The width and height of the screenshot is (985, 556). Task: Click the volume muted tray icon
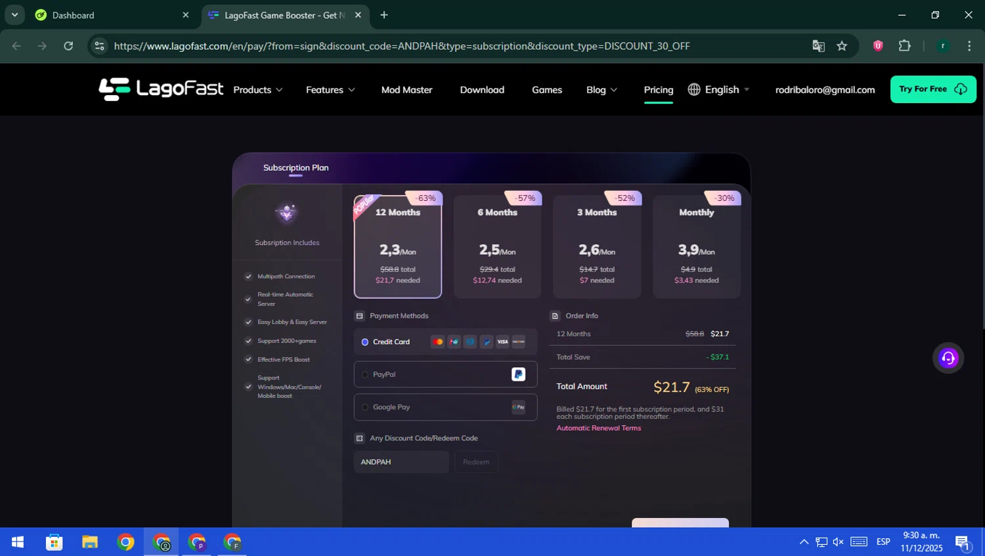pyautogui.click(x=839, y=542)
